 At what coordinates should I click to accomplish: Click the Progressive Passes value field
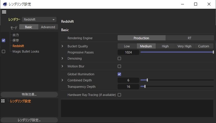coord(128,52)
